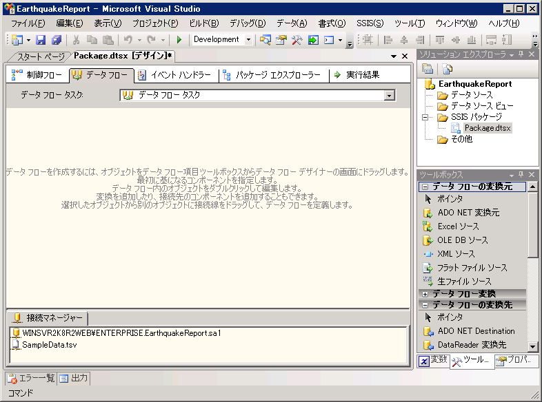
Task: Click the Redo arrow icon
Action: pos(151,40)
